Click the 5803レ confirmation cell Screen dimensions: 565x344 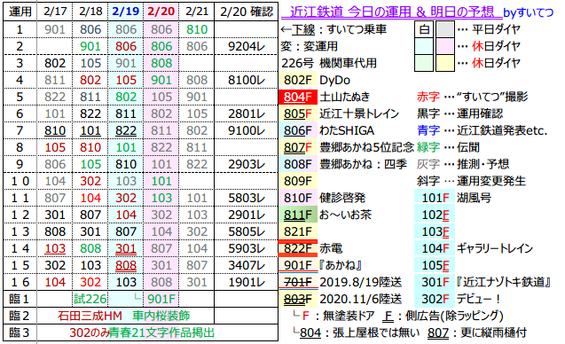(247, 198)
